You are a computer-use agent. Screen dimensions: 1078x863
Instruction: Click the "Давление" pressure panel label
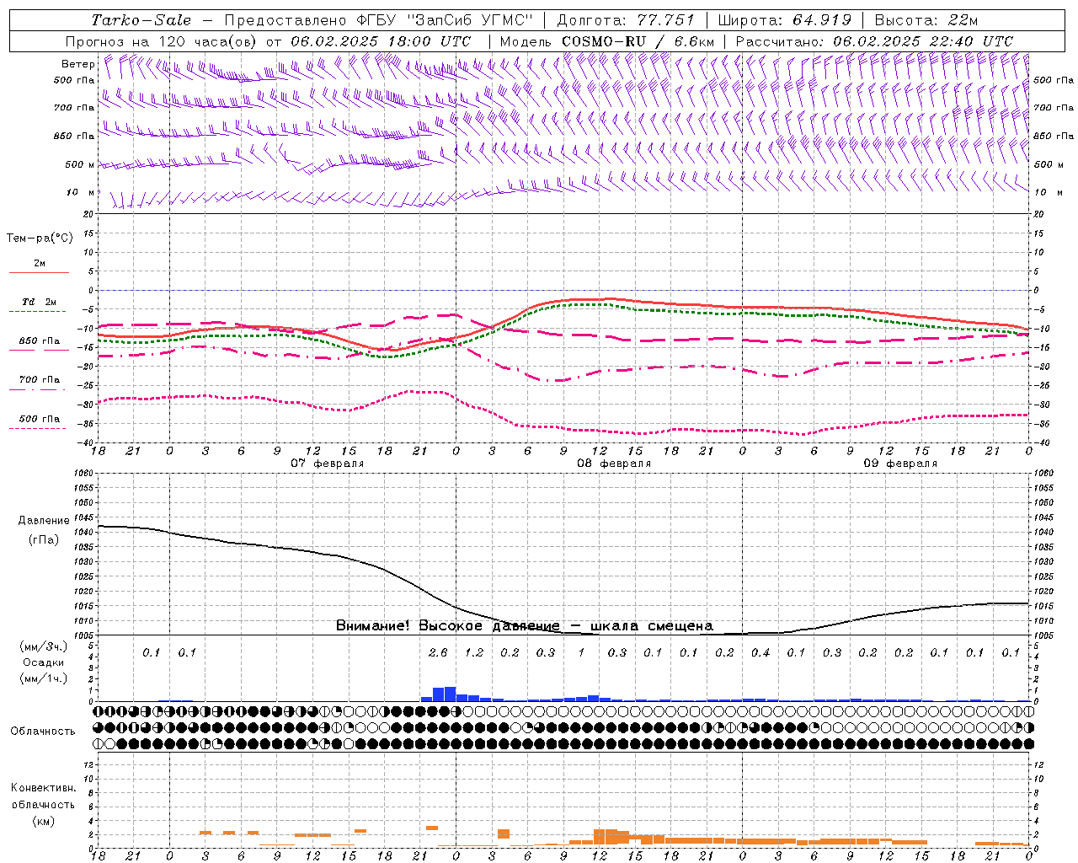click(x=44, y=521)
